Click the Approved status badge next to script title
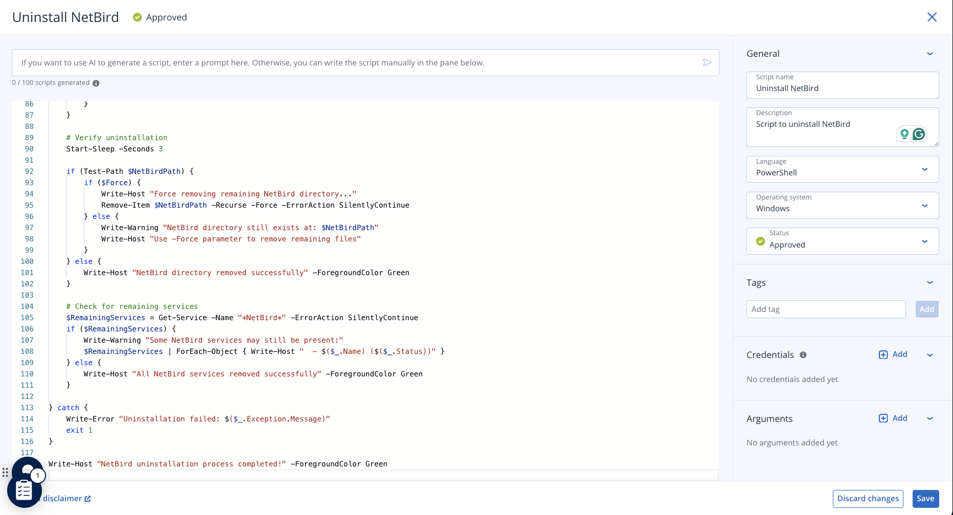Image resolution: width=953 pixels, height=515 pixels. click(x=159, y=17)
